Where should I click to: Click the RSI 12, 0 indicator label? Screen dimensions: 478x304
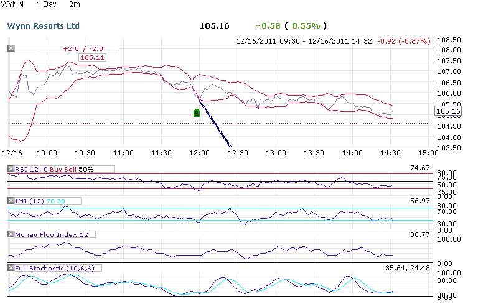31,169
